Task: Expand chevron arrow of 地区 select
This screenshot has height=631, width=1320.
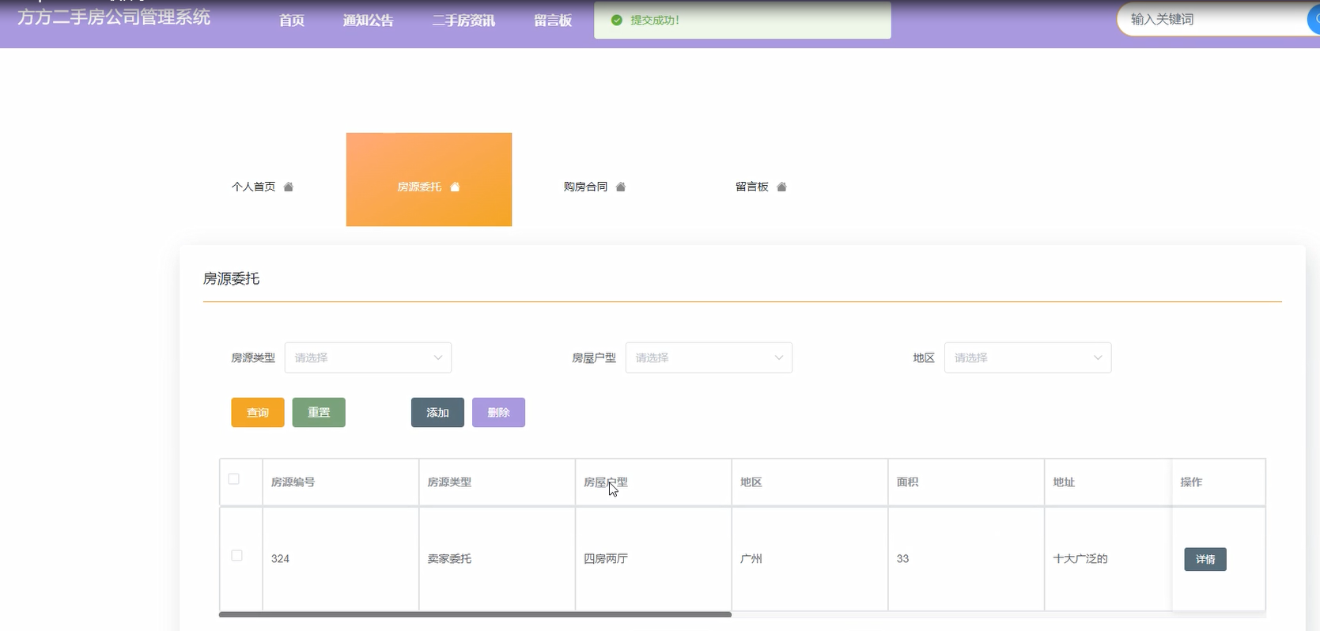Action: click(1098, 357)
